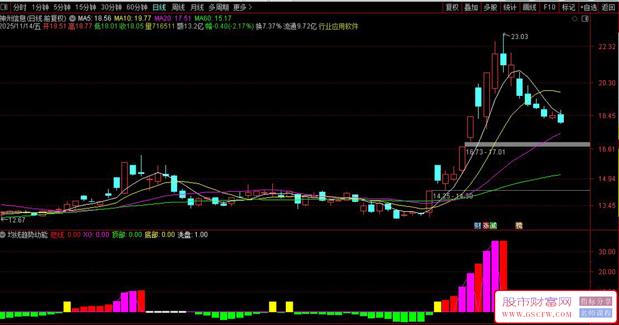Switch to the 60分钟 period tab
619x325 pixels.
137,7
